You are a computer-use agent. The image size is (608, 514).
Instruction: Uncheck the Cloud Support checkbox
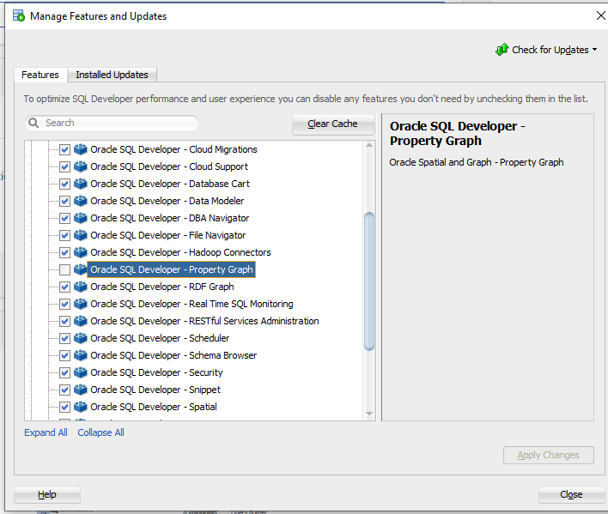pos(64,166)
